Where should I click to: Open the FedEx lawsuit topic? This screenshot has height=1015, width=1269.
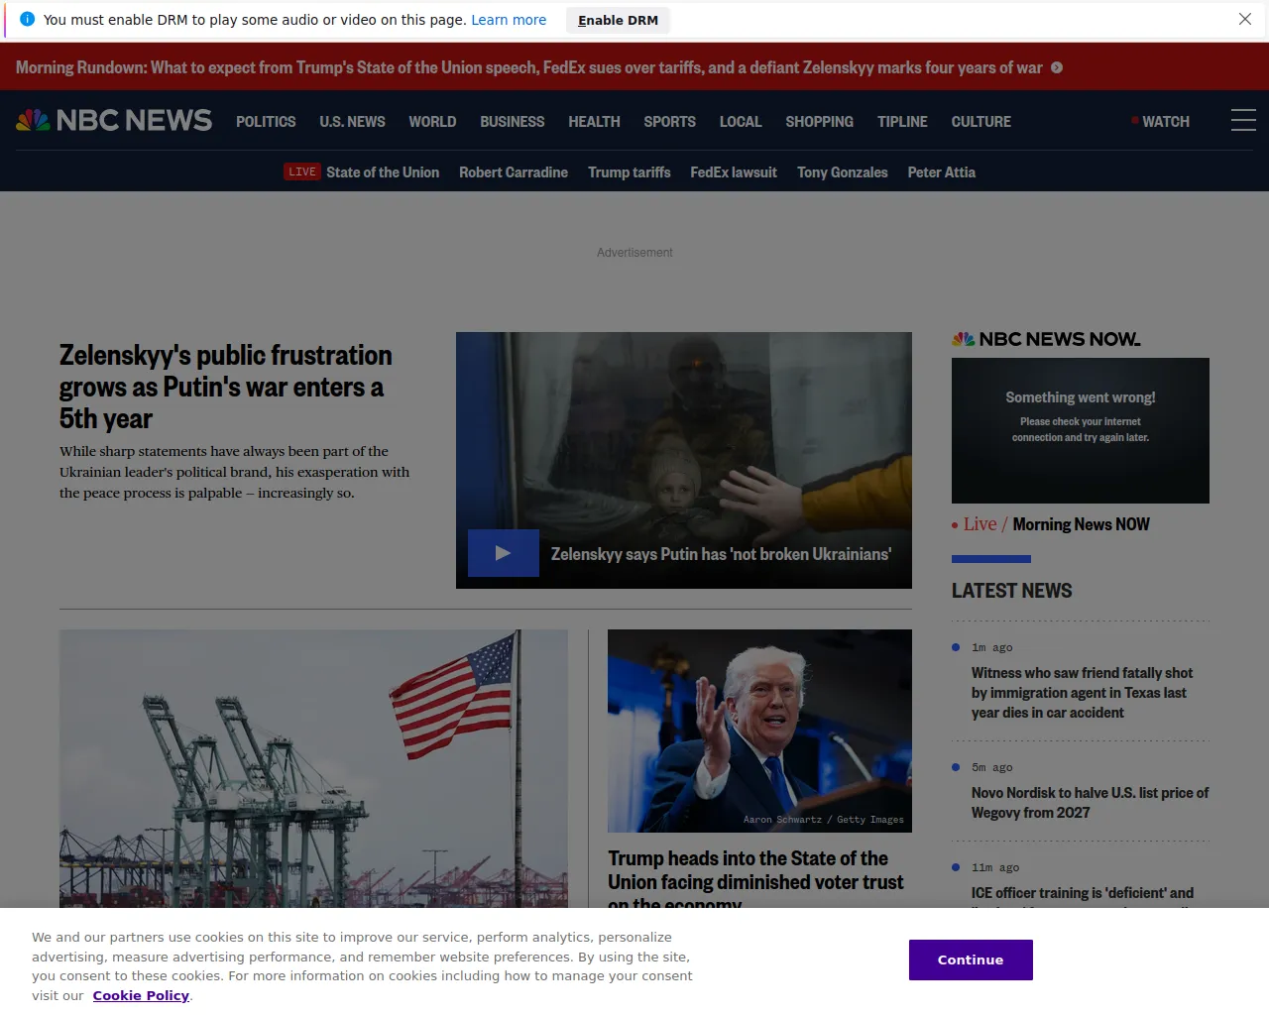pos(734,172)
